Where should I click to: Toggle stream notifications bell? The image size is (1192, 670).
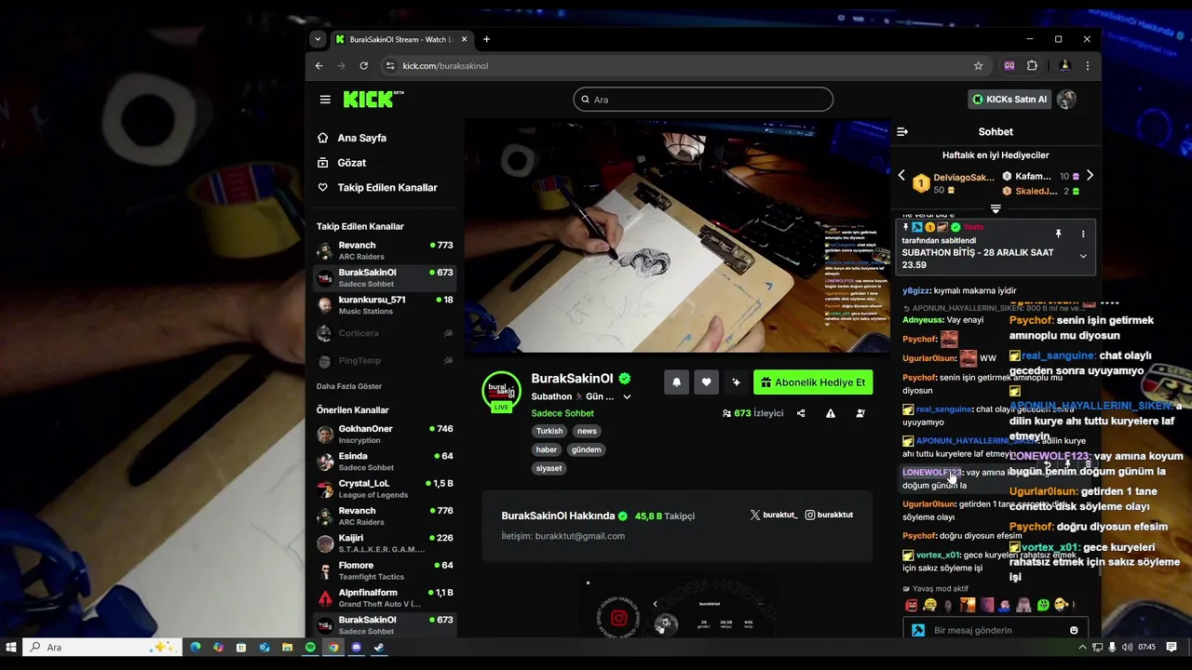tap(676, 382)
